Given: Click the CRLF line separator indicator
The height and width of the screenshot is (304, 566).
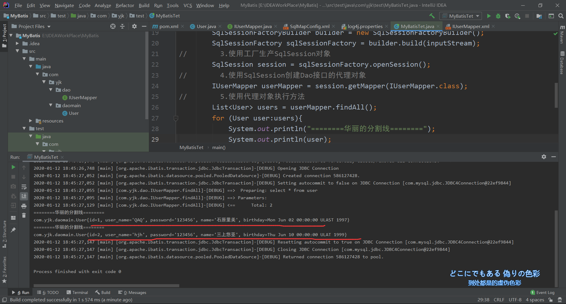Looking at the screenshot, I should pyautogui.click(x=499, y=300).
